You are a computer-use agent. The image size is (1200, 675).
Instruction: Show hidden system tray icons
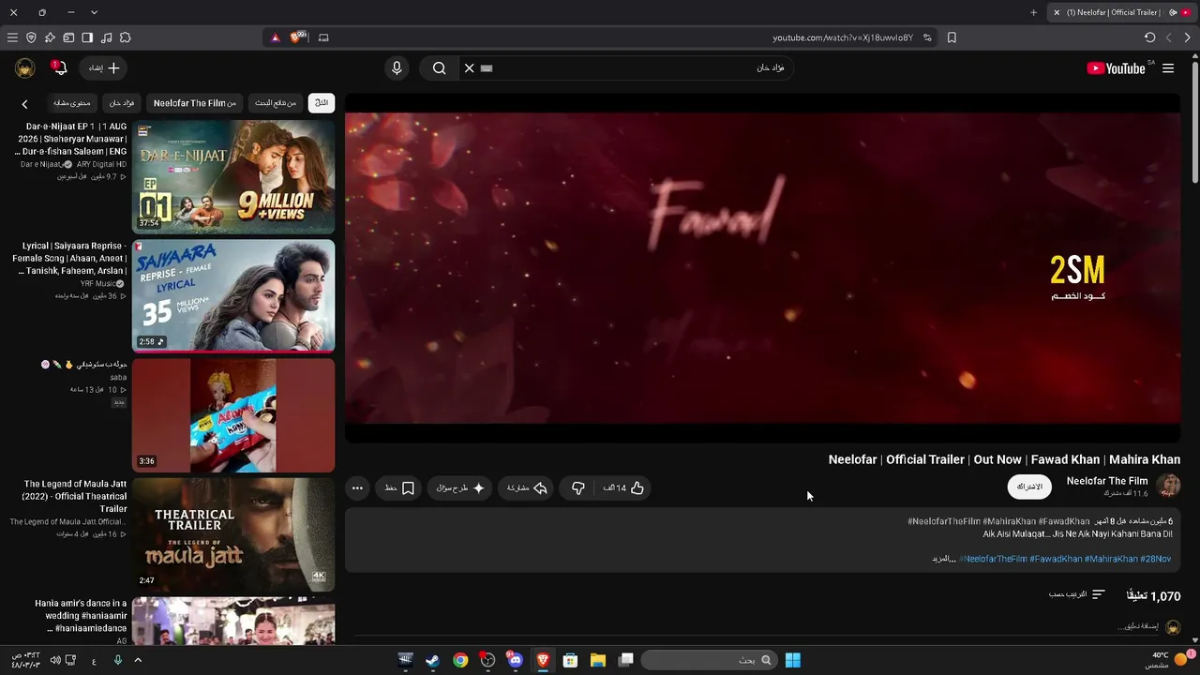pyautogui.click(x=138, y=660)
